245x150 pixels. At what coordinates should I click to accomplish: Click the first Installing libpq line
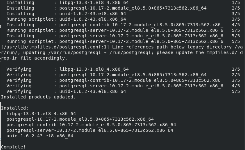(123, 3)
